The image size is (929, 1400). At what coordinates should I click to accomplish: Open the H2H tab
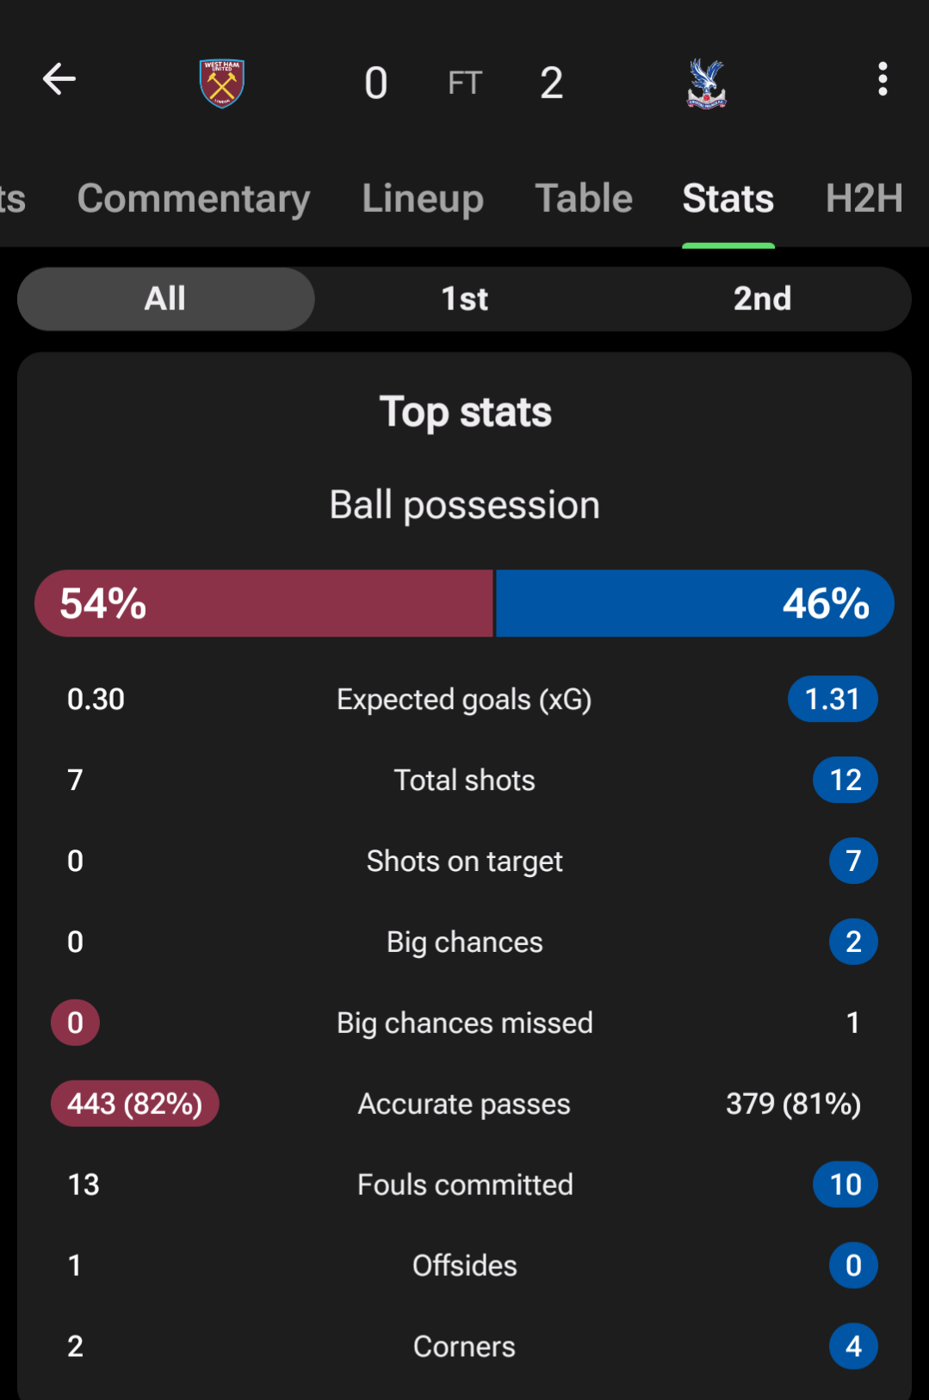[864, 198]
